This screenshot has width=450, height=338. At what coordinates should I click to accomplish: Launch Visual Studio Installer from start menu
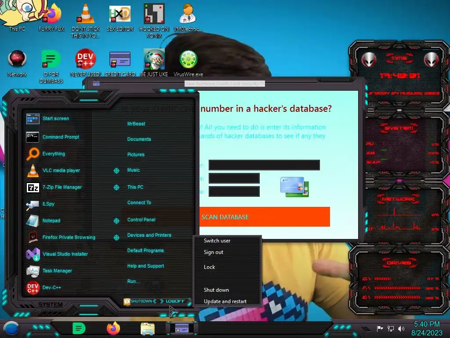point(58,254)
